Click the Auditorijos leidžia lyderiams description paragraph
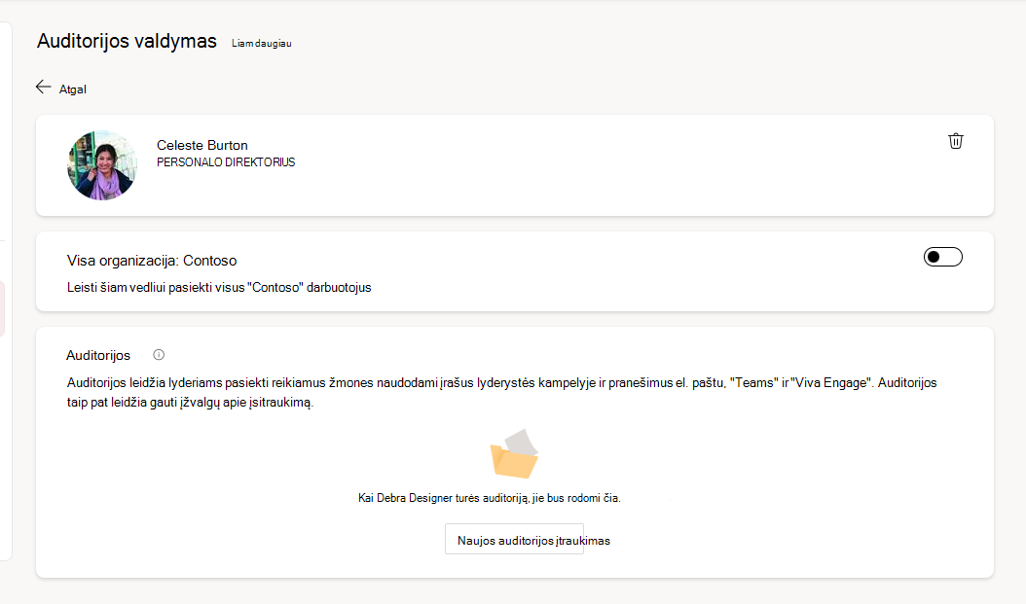 502,392
